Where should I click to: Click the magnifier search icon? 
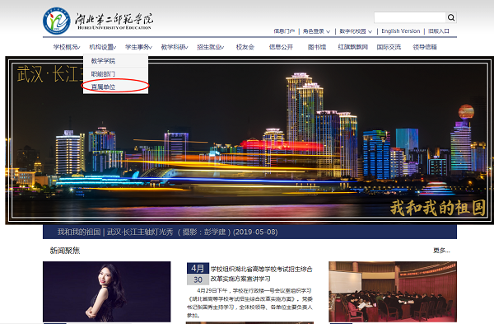[451, 17]
